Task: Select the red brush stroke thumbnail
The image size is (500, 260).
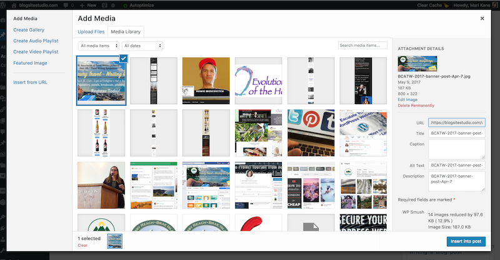Action: [x=258, y=223]
